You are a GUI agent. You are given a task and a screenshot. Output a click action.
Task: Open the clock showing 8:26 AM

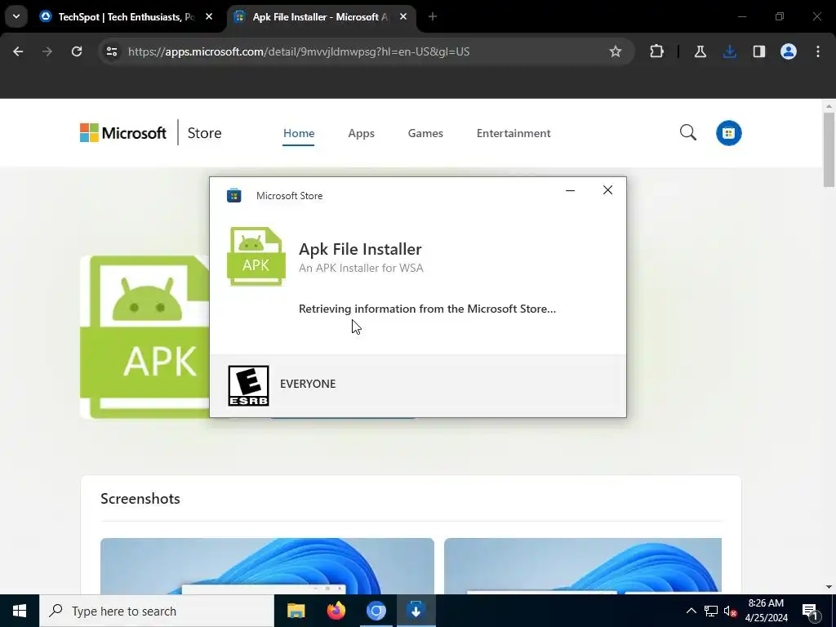(766, 611)
